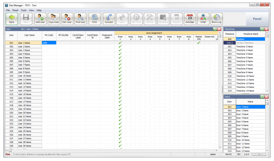The image size is (274, 161).
Task: Click the horizontal scrollbar of users table
Action: coord(111,150)
